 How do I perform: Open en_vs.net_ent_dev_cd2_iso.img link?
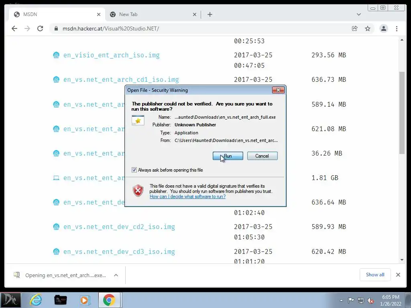(x=119, y=227)
